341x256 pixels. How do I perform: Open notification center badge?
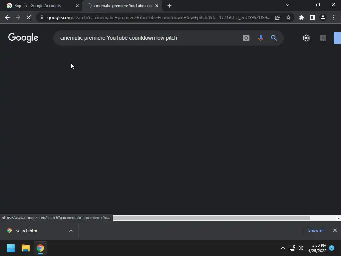[x=332, y=248]
